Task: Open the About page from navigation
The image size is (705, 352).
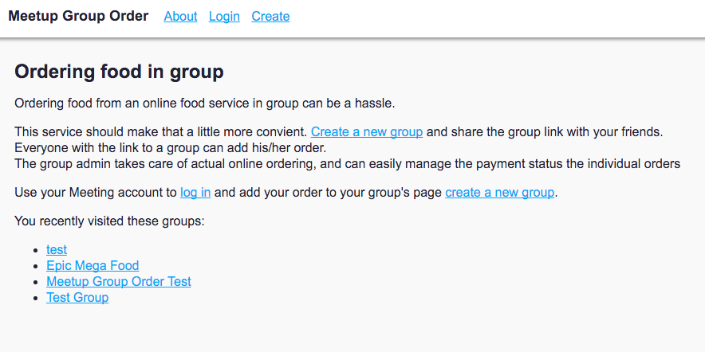Action: 180,16
